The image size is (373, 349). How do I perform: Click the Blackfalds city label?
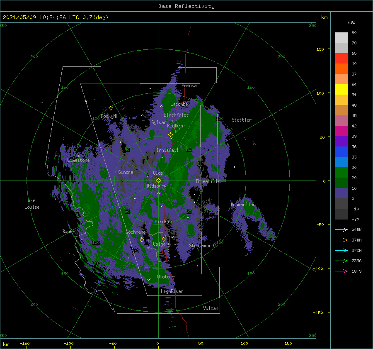click(176, 115)
